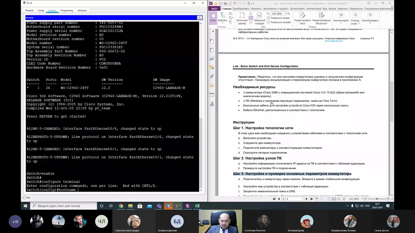Open the Защитить ribbon tab
The image size is (415, 233).
click(x=343, y=9)
